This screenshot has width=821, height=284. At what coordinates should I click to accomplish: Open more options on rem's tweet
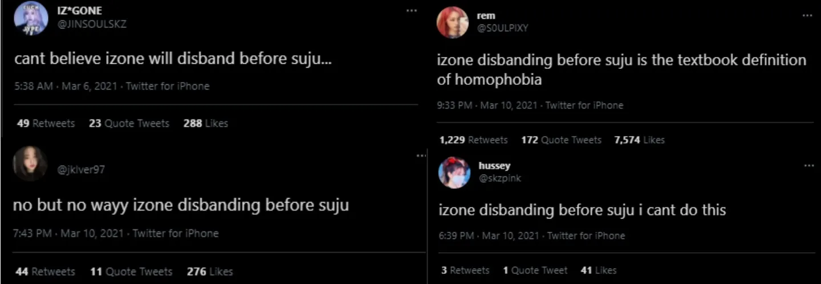click(x=807, y=16)
